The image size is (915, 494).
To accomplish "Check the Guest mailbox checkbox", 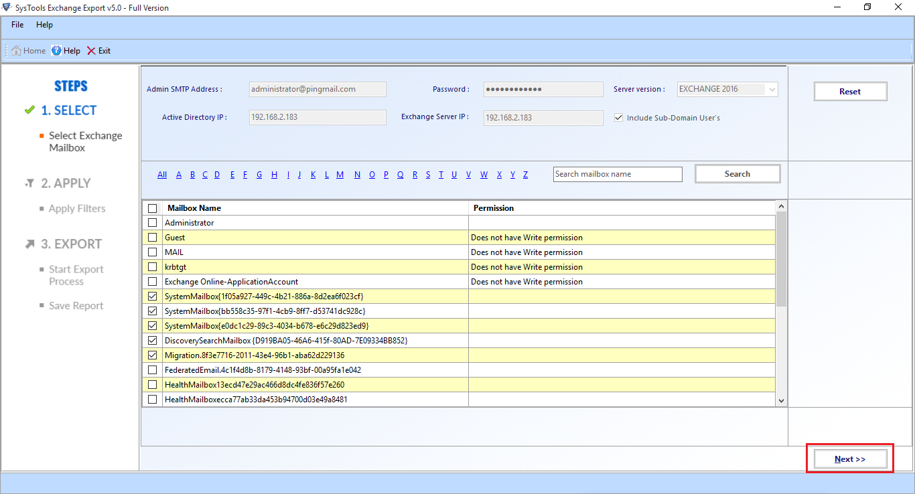I will 152,238.
